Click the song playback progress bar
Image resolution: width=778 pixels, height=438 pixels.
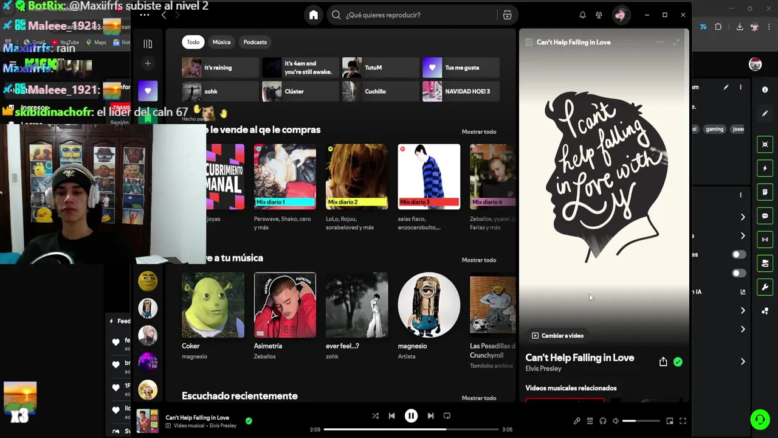click(411, 429)
